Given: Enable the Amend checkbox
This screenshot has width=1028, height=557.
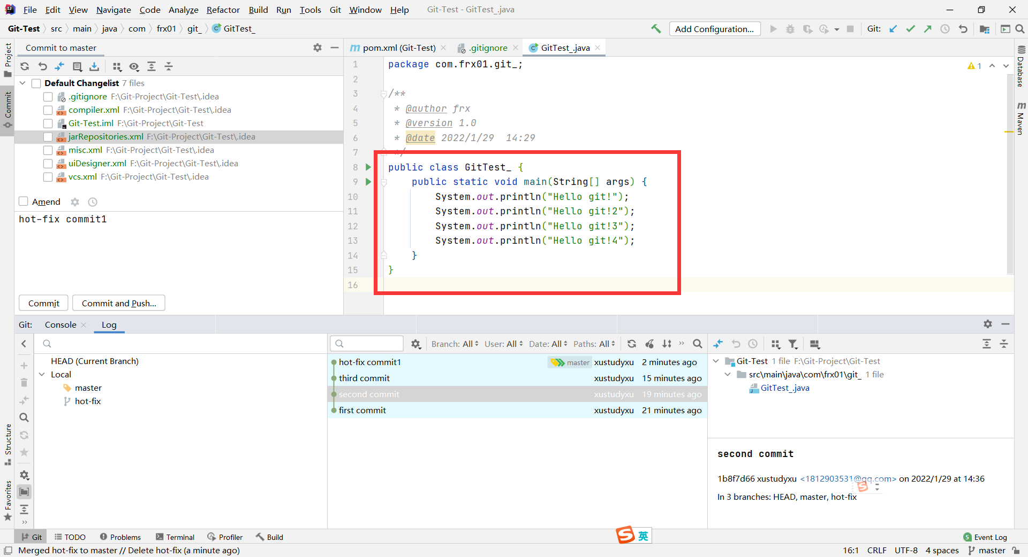Looking at the screenshot, I should pyautogui.click(x=23, y=201).
